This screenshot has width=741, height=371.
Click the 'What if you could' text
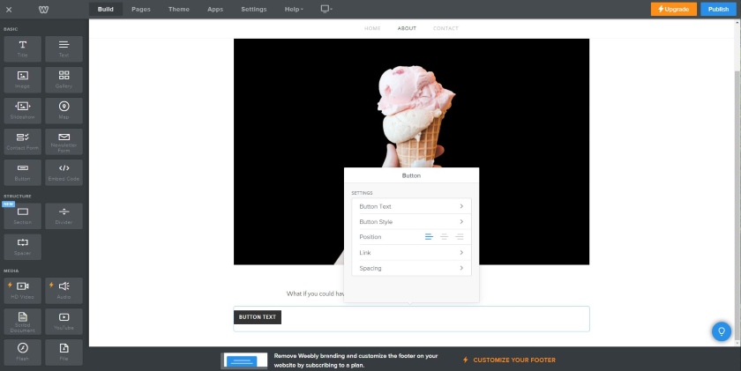(x=315, y=293)
